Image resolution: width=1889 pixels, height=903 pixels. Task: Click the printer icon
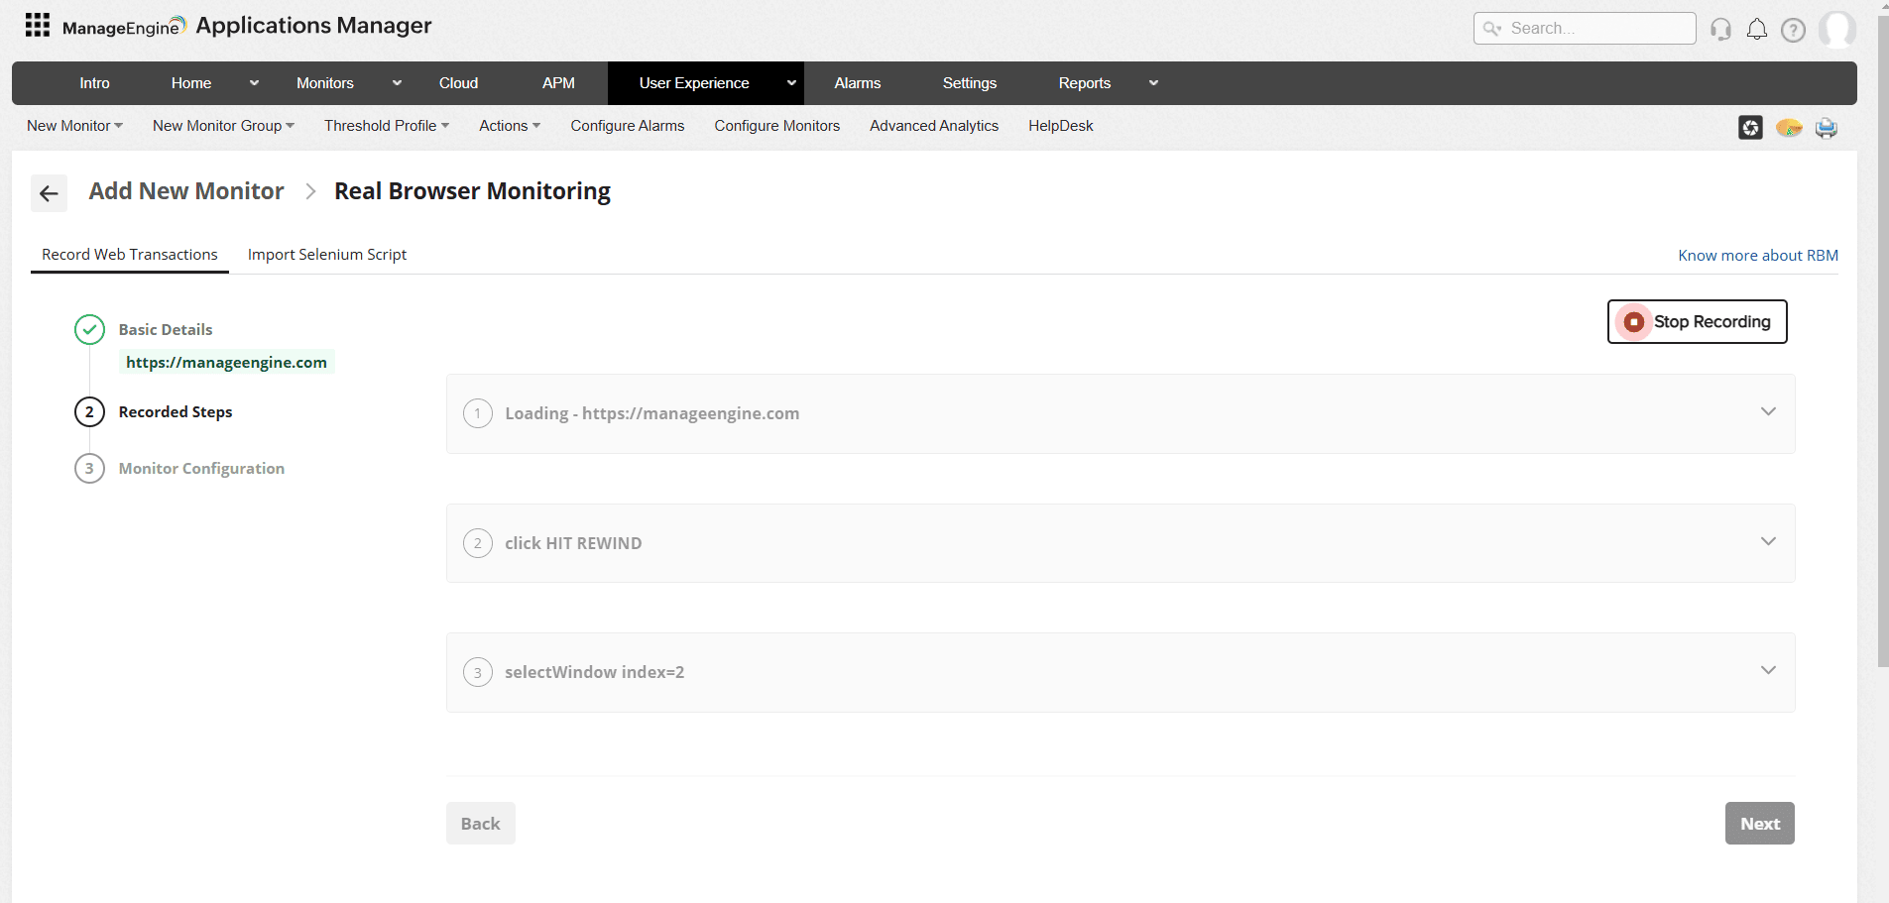(1827, 128)
